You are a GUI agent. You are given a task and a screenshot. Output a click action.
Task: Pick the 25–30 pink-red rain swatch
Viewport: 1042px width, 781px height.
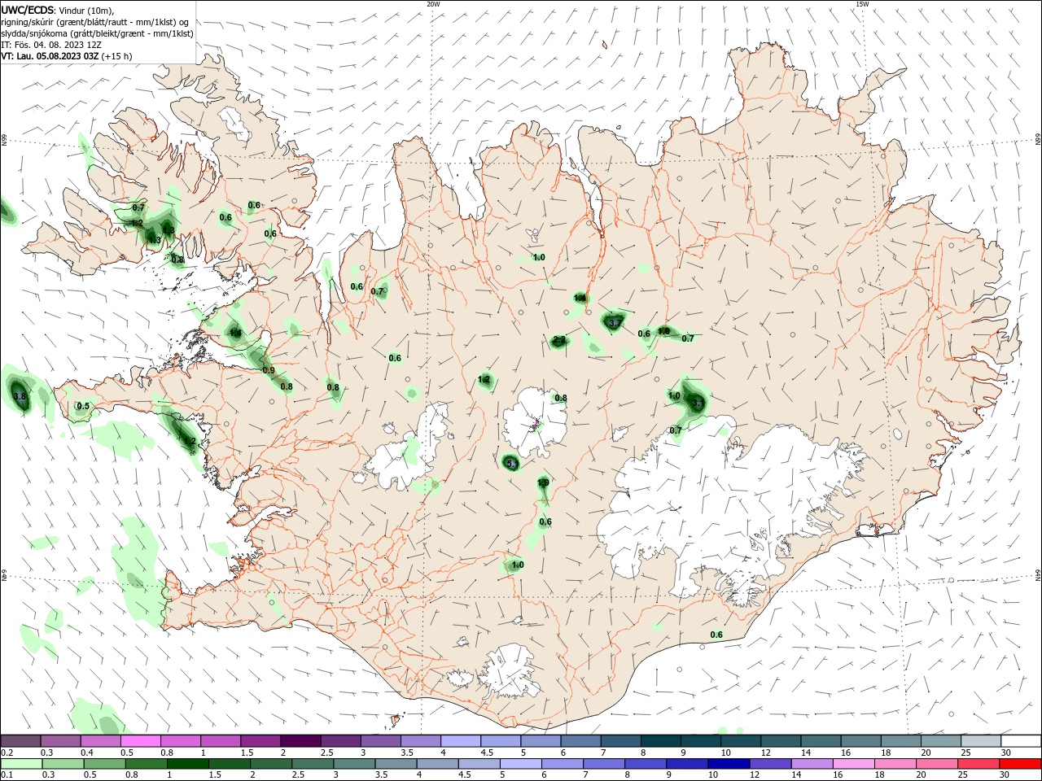pos(977,764)
